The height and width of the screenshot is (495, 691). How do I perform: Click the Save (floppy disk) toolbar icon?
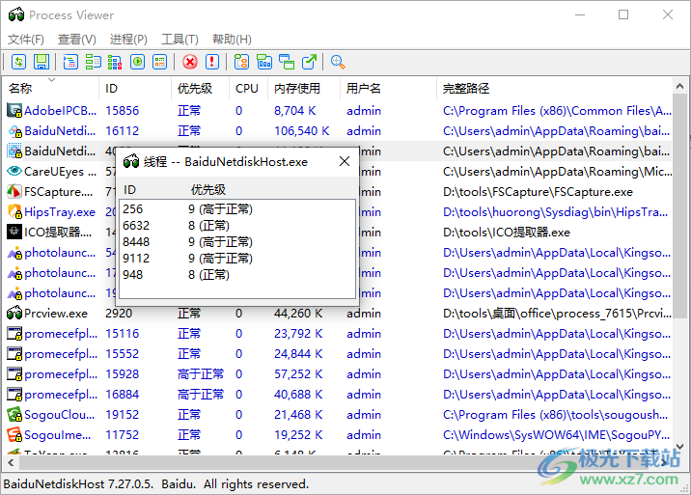(x=41, y=62)
